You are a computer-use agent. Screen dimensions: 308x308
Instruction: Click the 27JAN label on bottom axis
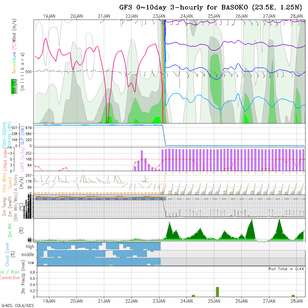269,301
